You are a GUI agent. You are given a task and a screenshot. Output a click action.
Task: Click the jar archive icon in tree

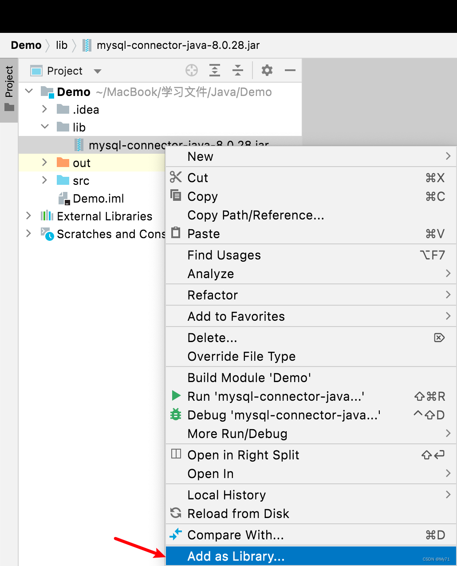[79, 145]
